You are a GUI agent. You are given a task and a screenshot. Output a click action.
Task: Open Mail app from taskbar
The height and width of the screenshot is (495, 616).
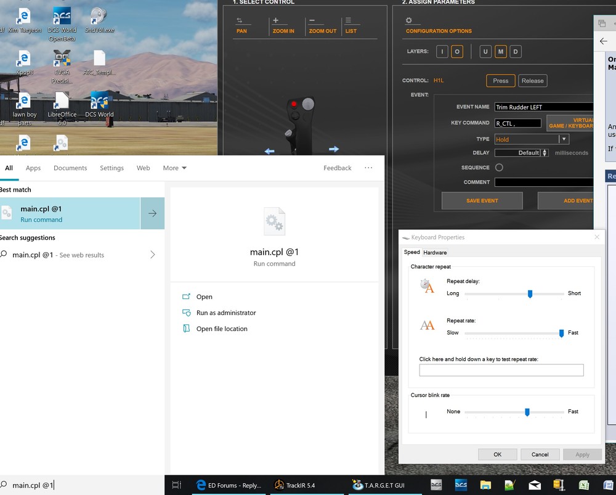click(535, 485)
